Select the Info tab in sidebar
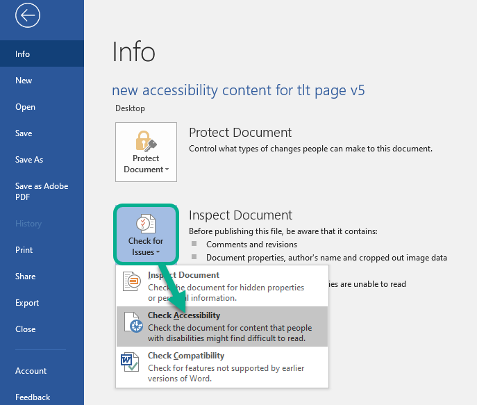 tap(42, 54)
